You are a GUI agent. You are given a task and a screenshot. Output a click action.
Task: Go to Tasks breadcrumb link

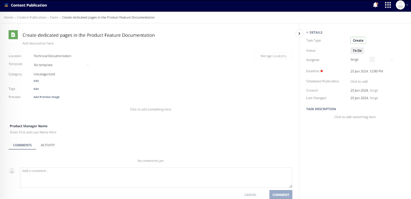coord(54,17)
